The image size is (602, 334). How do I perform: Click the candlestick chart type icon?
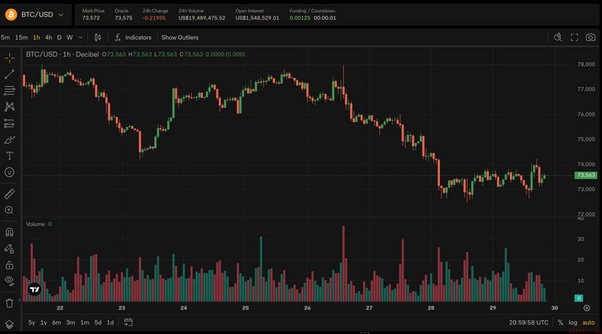[x=98, y=37]
